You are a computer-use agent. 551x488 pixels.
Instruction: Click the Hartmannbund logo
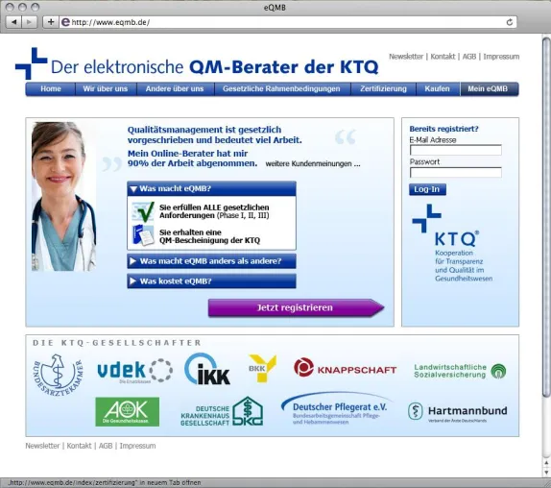(457, 412)
